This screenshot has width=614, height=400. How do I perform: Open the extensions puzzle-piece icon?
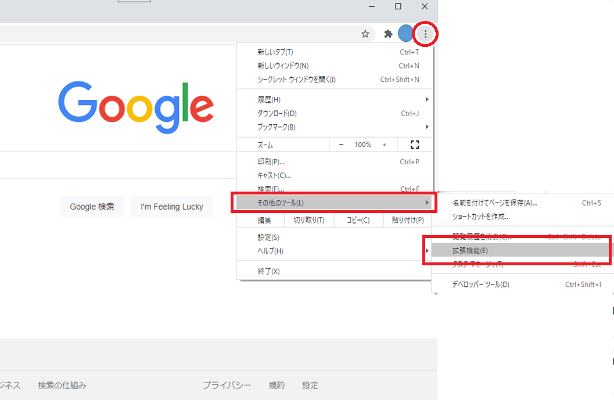(x=387, y=33)
